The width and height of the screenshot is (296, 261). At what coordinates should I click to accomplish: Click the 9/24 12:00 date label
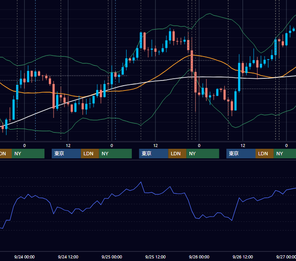click(68, 257)
